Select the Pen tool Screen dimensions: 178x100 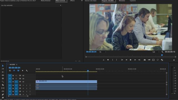click(3, 94)
